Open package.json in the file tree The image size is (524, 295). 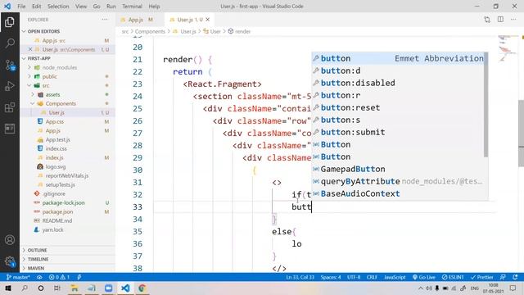57,211
